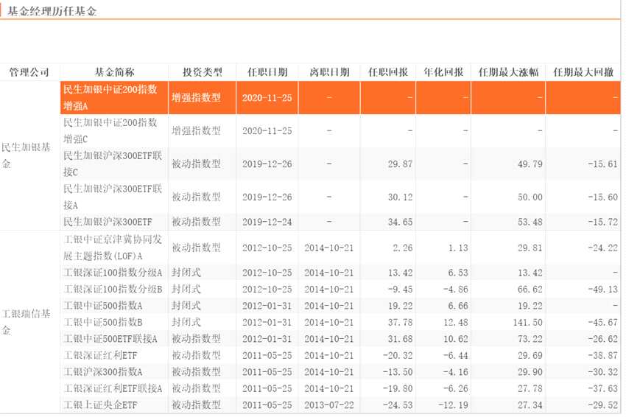Click the 民生加银基金 company cell
The width and height of the screenshot is (626, 417).
click(26, 155)
